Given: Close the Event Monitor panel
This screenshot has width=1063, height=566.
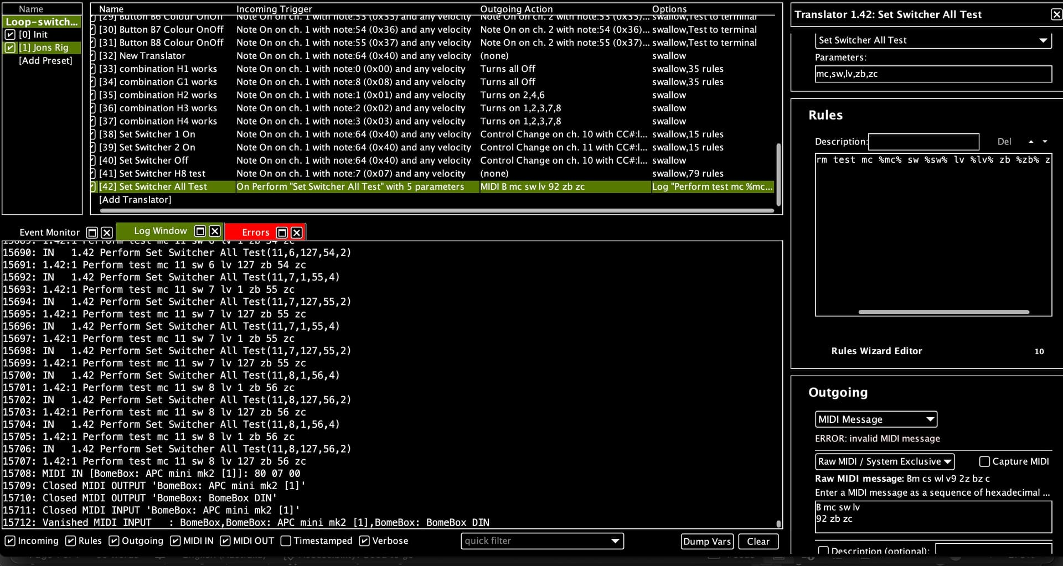Looking at the screenshot, I should click(107, 232).
